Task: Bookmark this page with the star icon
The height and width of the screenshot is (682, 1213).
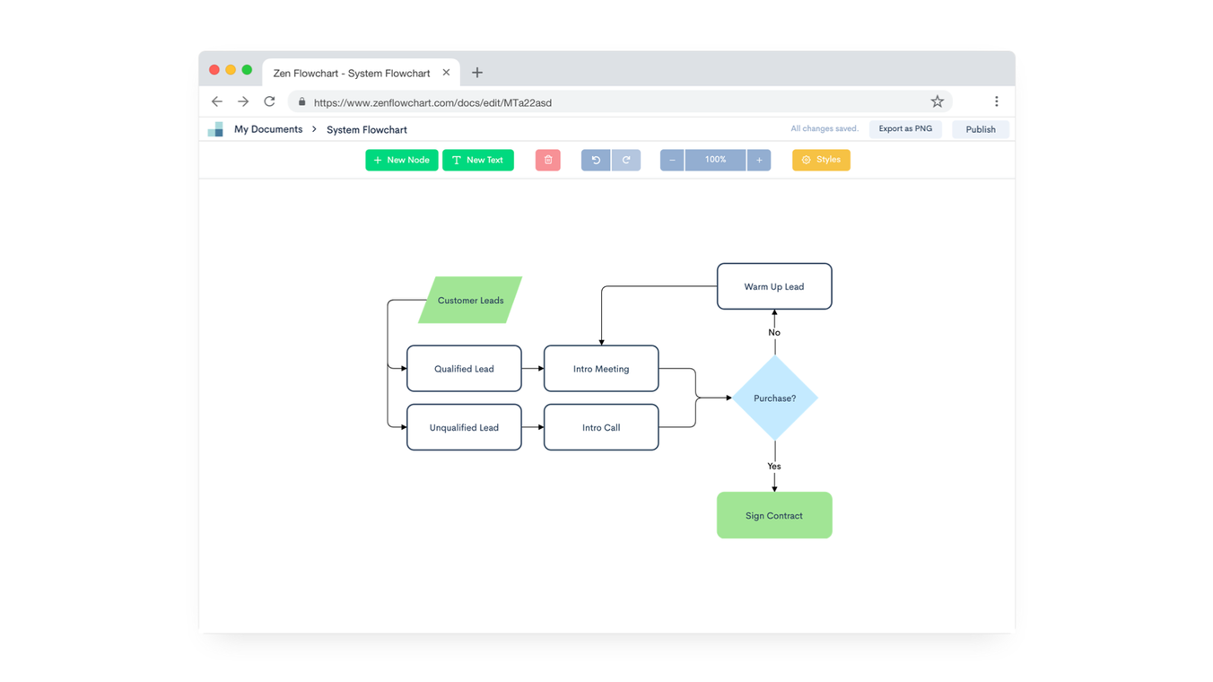Action: pyautogui.click(x=937, y=101)
